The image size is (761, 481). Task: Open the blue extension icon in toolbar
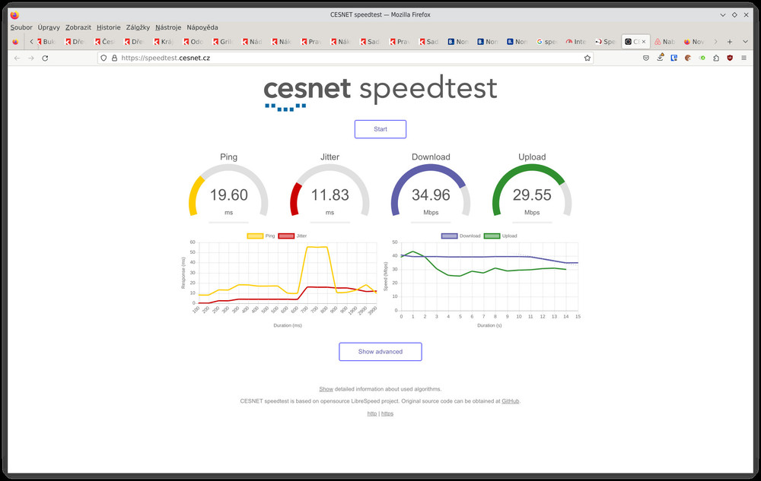tap(674, 58)
